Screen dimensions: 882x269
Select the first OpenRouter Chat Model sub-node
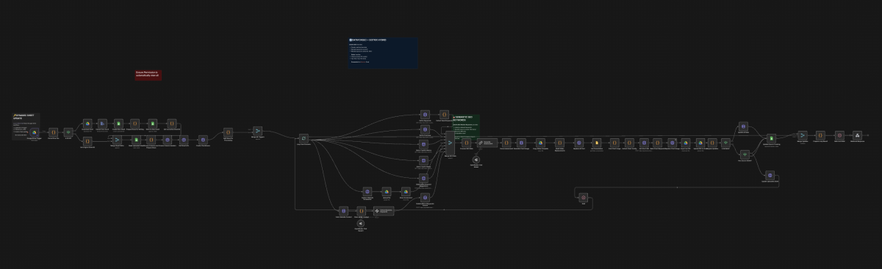[476, 159]
